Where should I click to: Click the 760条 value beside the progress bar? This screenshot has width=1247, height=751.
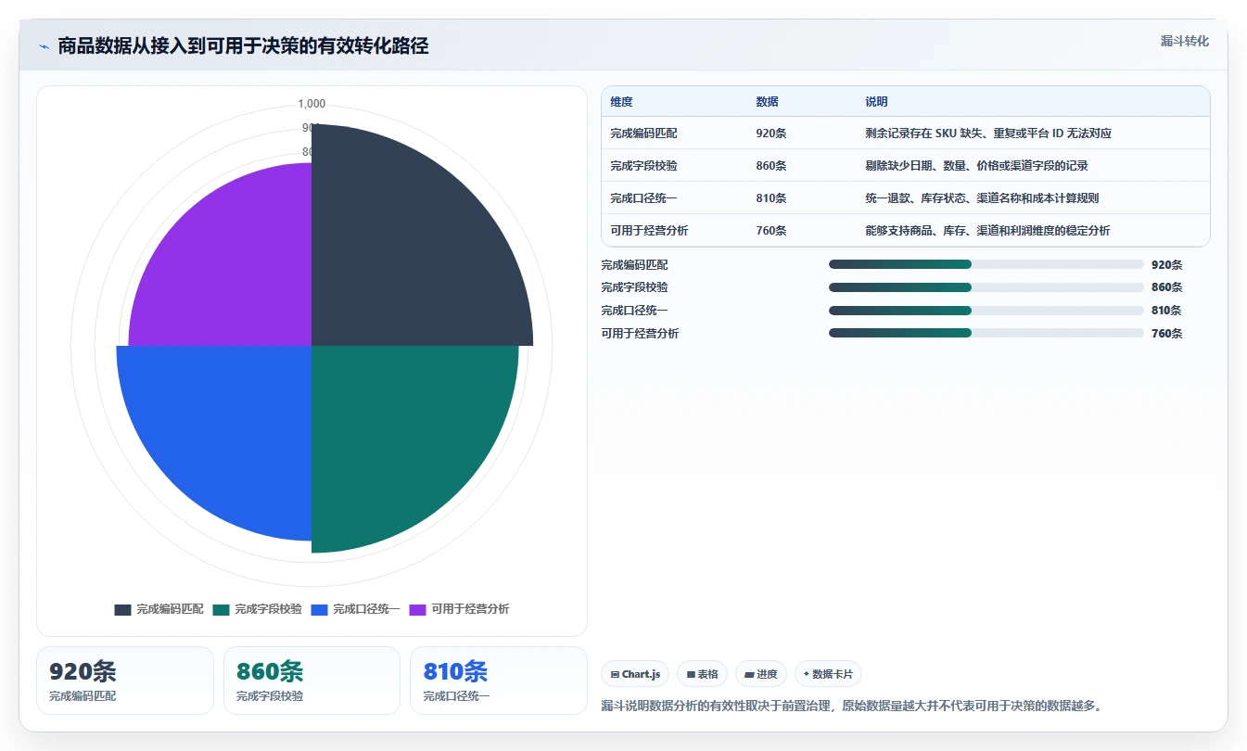pyautogui.click(x=1167, y=334)
